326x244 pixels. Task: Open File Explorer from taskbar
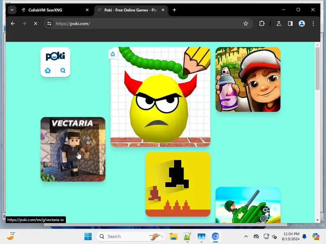[173, 236]
